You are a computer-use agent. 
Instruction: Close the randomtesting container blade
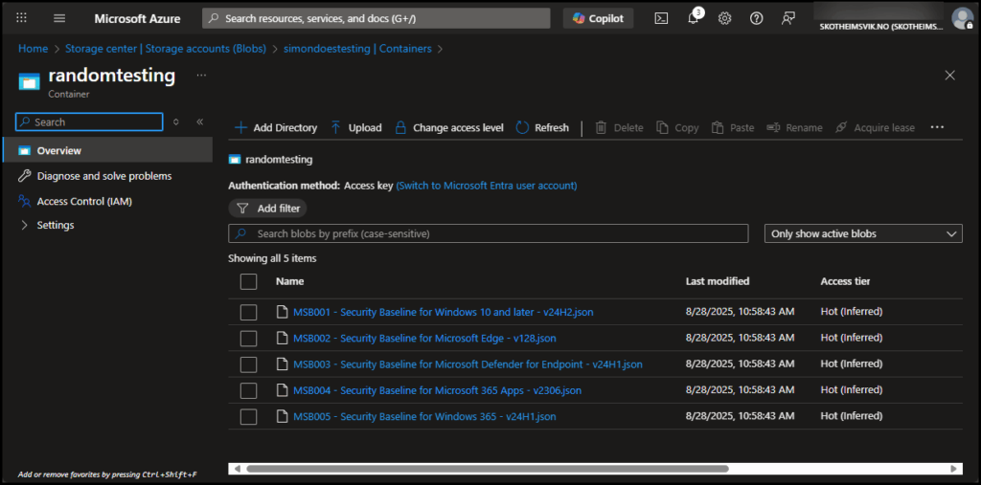click(949, 76)
